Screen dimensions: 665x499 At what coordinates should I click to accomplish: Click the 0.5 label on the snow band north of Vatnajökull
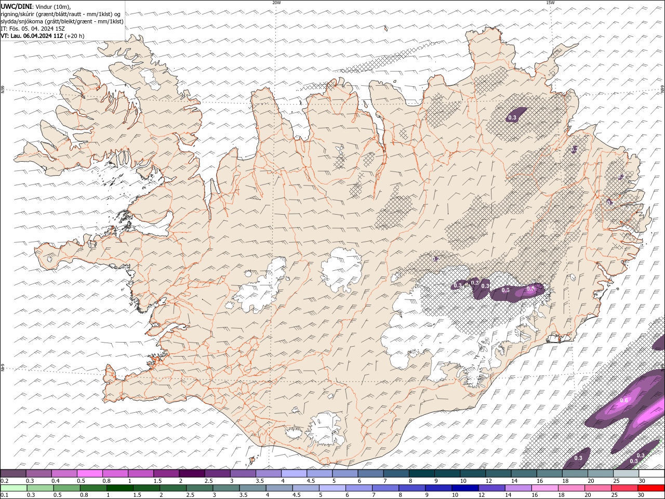pos(530,288)
